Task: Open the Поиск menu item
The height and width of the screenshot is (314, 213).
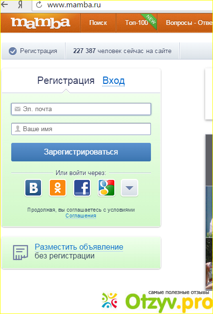Action: click(98, 22)
